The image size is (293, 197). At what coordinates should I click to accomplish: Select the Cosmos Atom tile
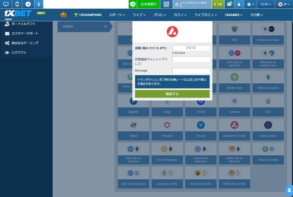(268, 130)
